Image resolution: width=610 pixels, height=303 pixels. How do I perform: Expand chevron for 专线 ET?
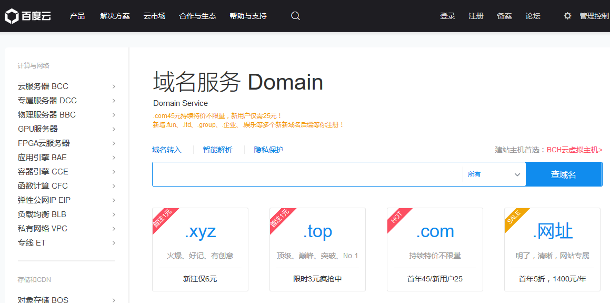114,243
